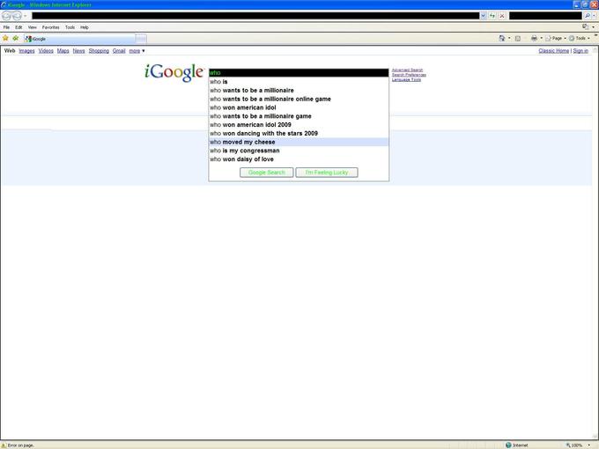Refresh the page with the green arrows icon
Screen dimensions: 599x449
pos(492,16)
